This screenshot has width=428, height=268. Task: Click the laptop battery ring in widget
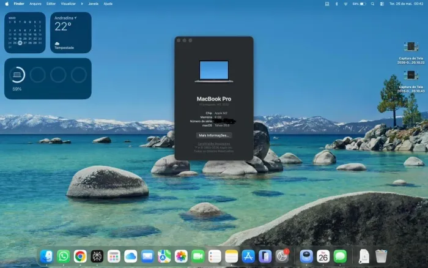tap(17, 75)
